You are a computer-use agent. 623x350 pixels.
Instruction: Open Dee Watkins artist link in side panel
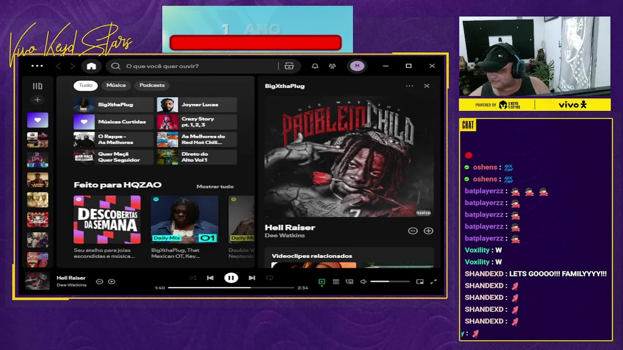click(x=285, y=236)
